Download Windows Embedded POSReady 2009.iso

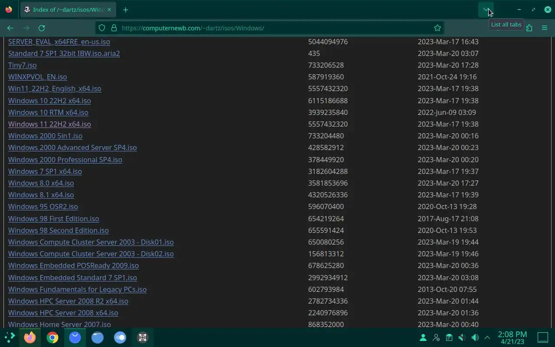click(73, 265)
